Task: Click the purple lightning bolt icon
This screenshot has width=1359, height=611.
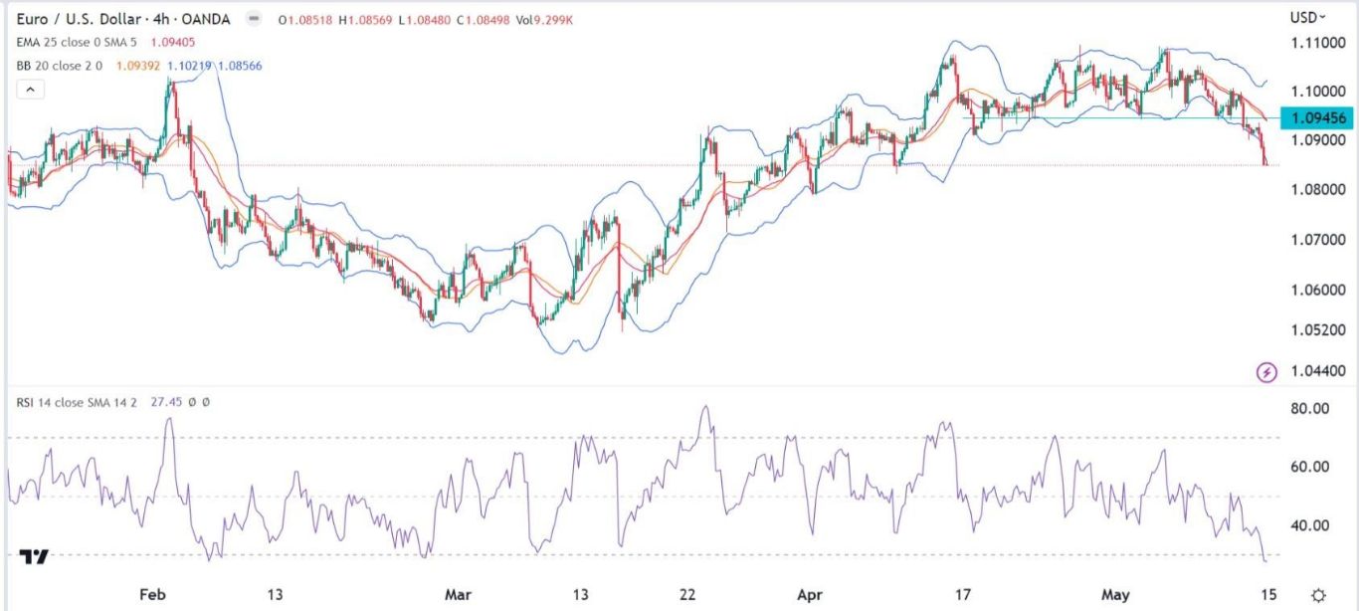Action: click(1266, 372)
